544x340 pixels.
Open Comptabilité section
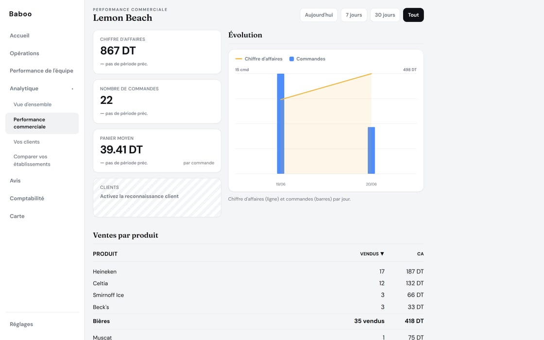[27, 199]
